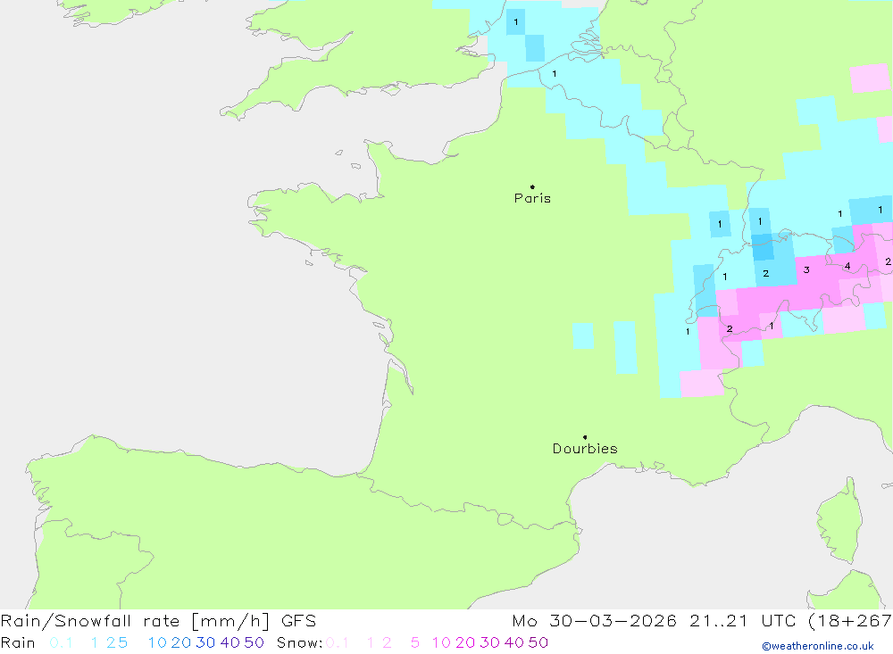Screen dimensions: 893x654
Task: Click the rain legend 50 value
Action: tap(254, 642)
